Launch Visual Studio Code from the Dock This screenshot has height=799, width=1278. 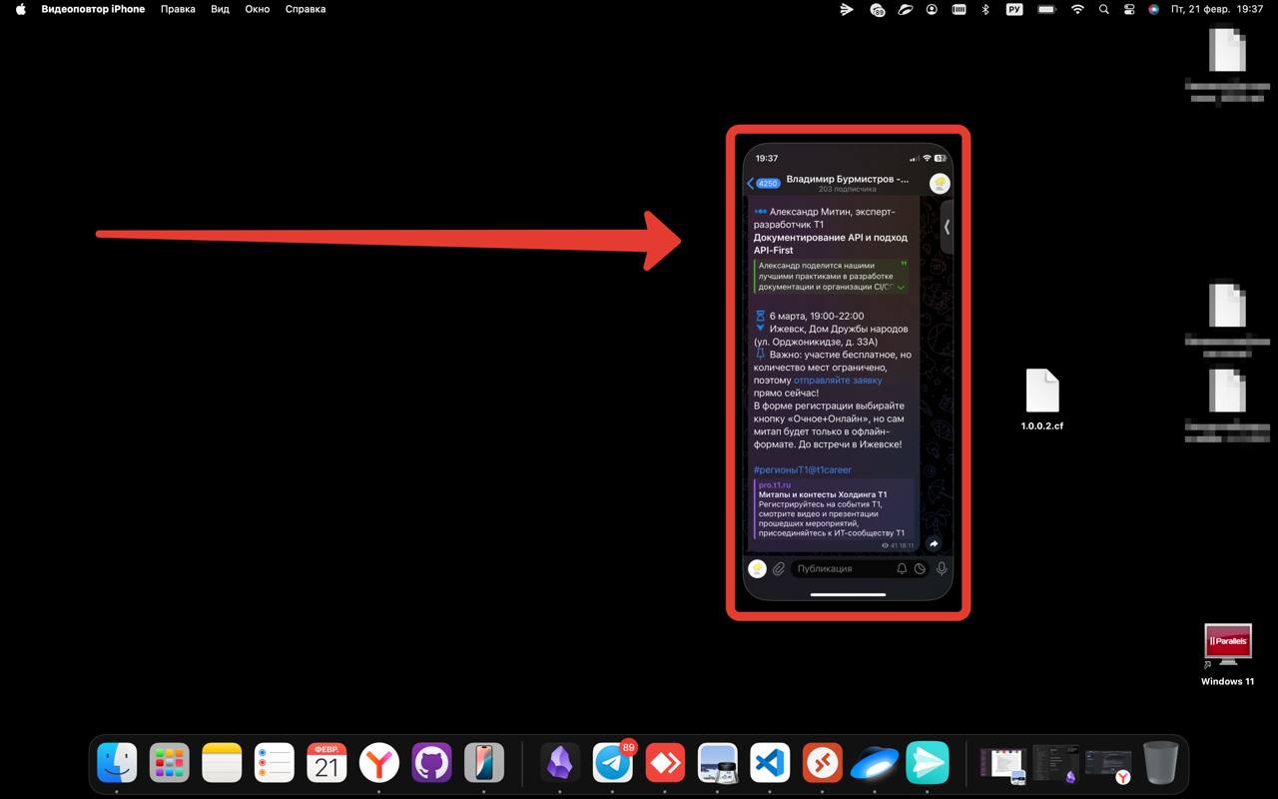pos(770,764)
